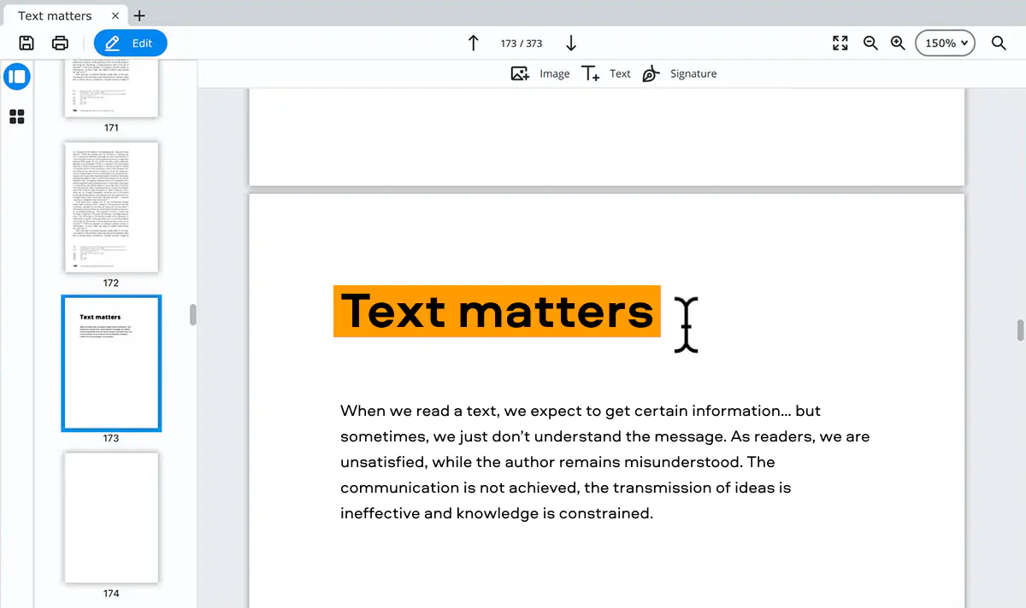Screen dimensions: 1026x608
Task: Toggle the sidebar panel view
Action: (x=17, y=77)
